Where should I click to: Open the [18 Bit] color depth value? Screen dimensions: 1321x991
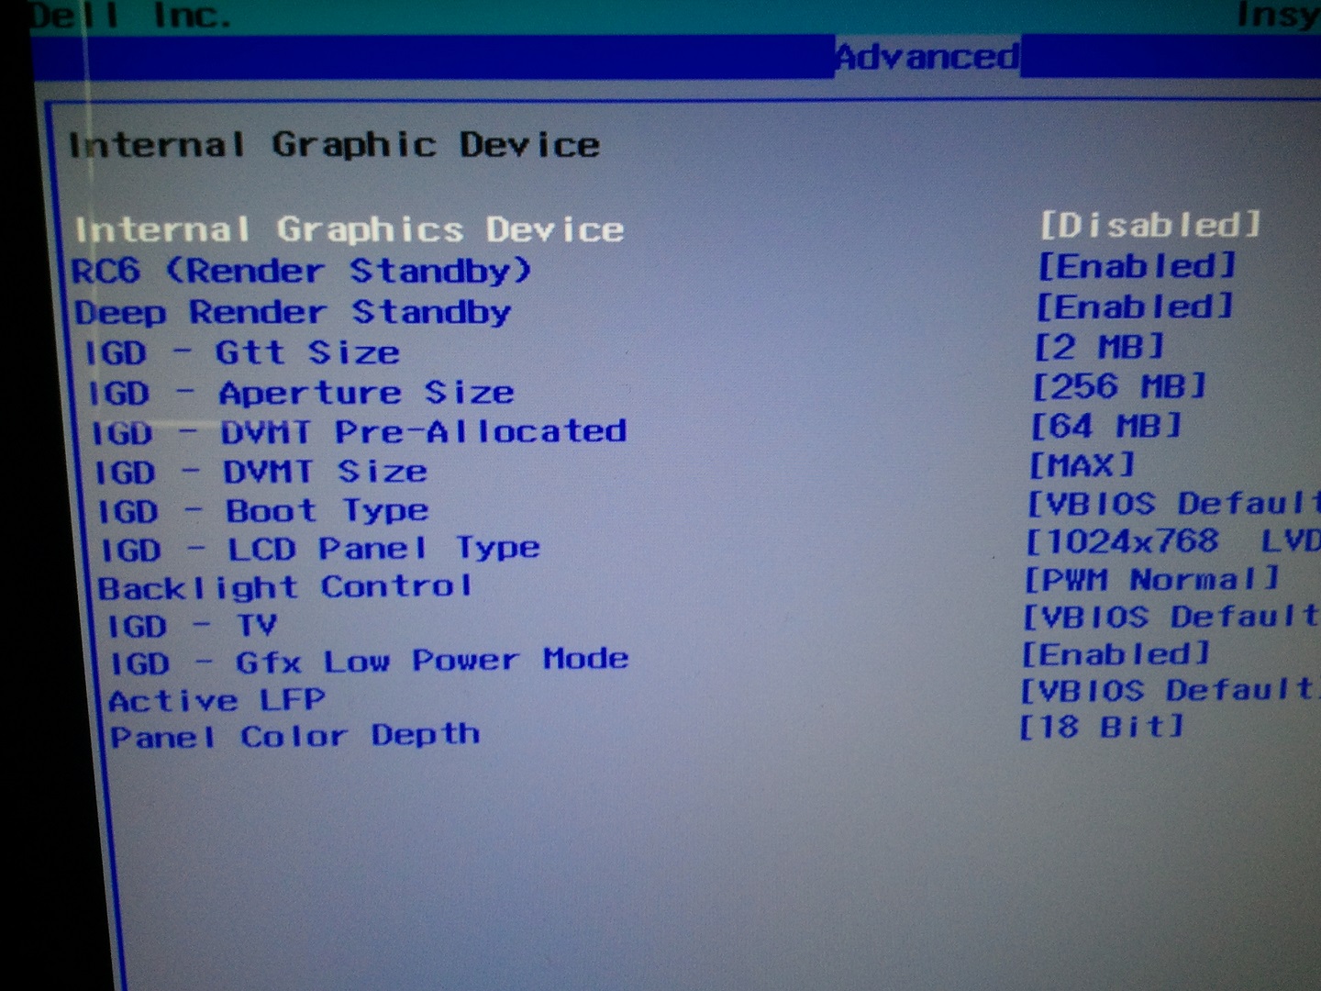click(1102, 727)
